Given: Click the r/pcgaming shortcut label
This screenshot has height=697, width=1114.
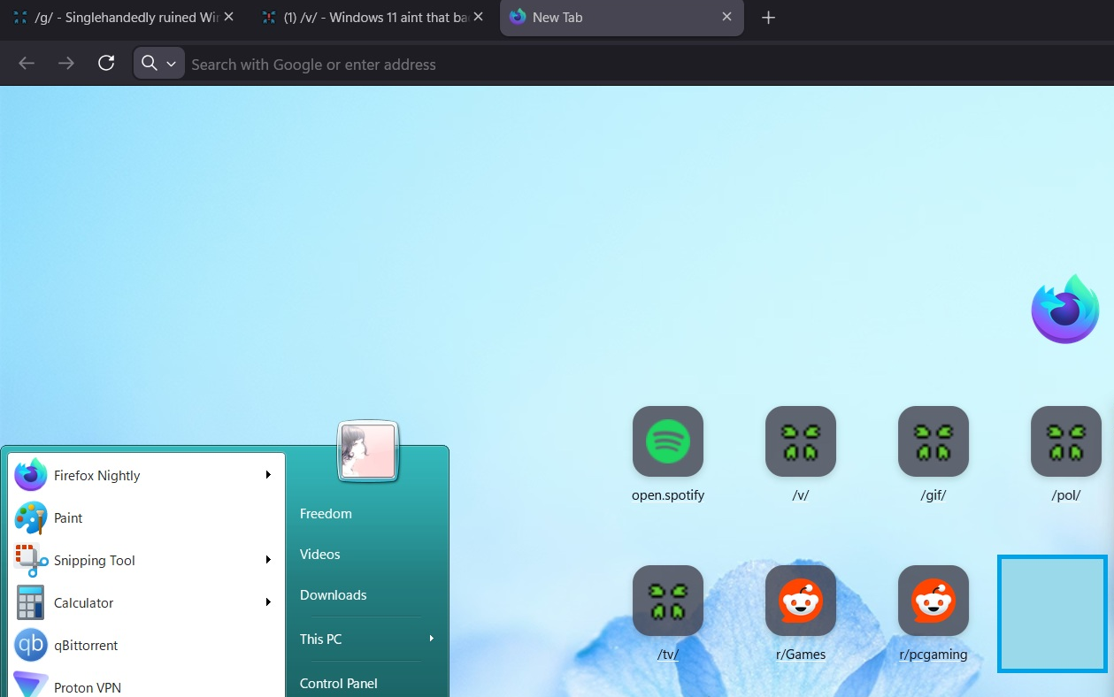Looking at the screenshot, I should coord(933,655).
